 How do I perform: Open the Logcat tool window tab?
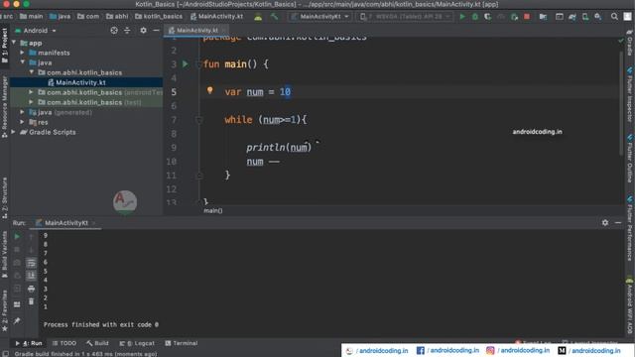pos(137,343)
